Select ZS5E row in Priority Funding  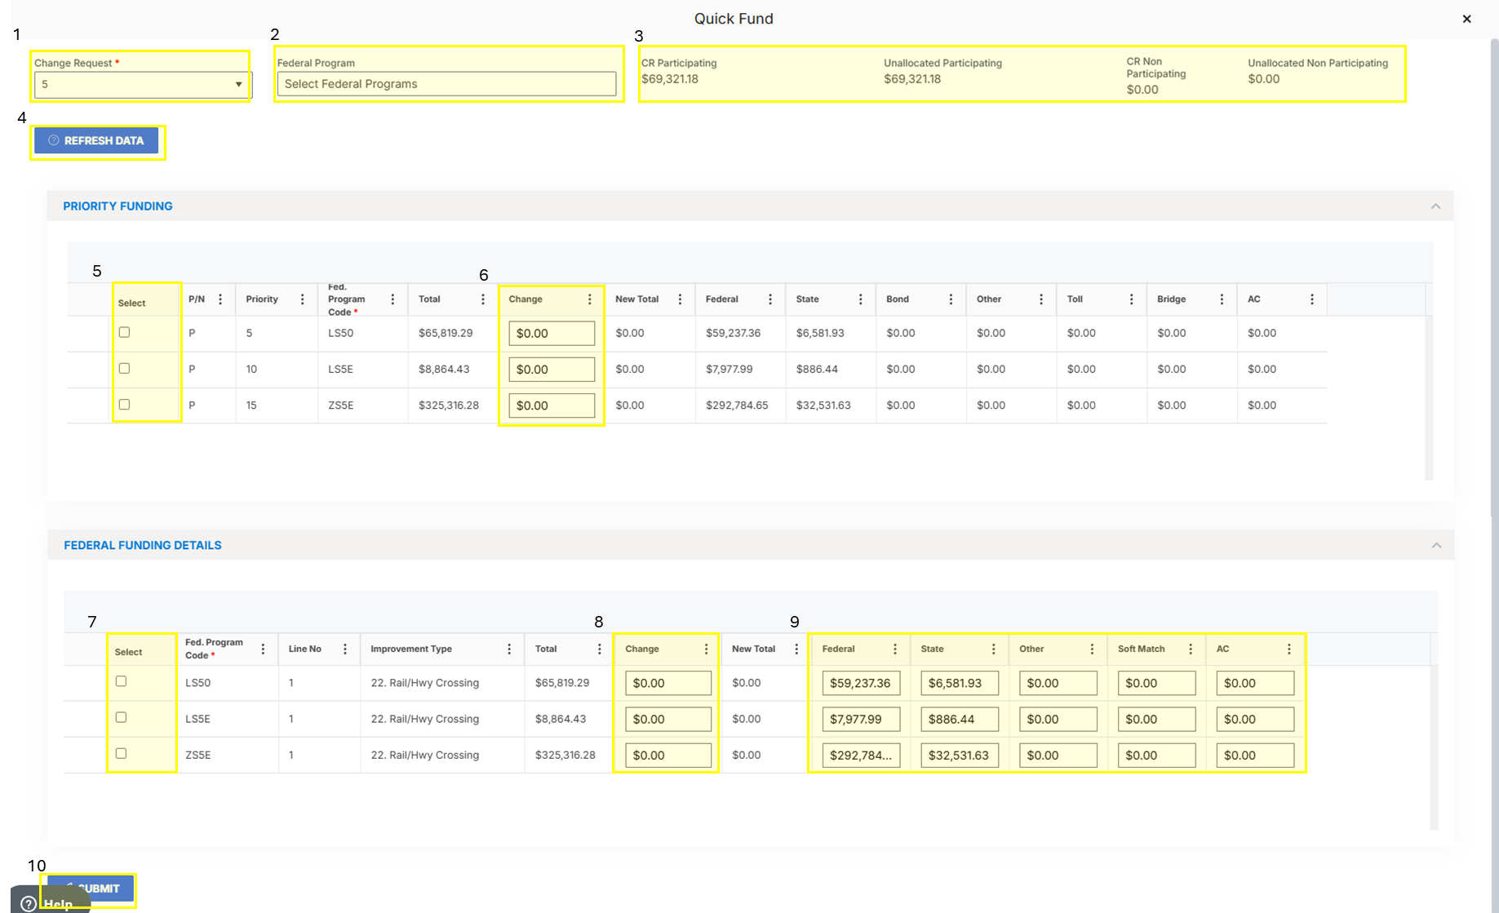124,404
